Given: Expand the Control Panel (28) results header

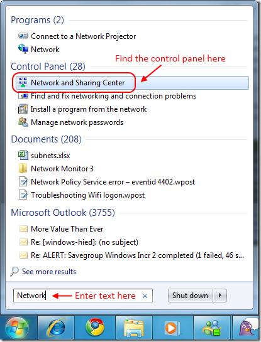Looking at the screenshot, I should [48, 67].
